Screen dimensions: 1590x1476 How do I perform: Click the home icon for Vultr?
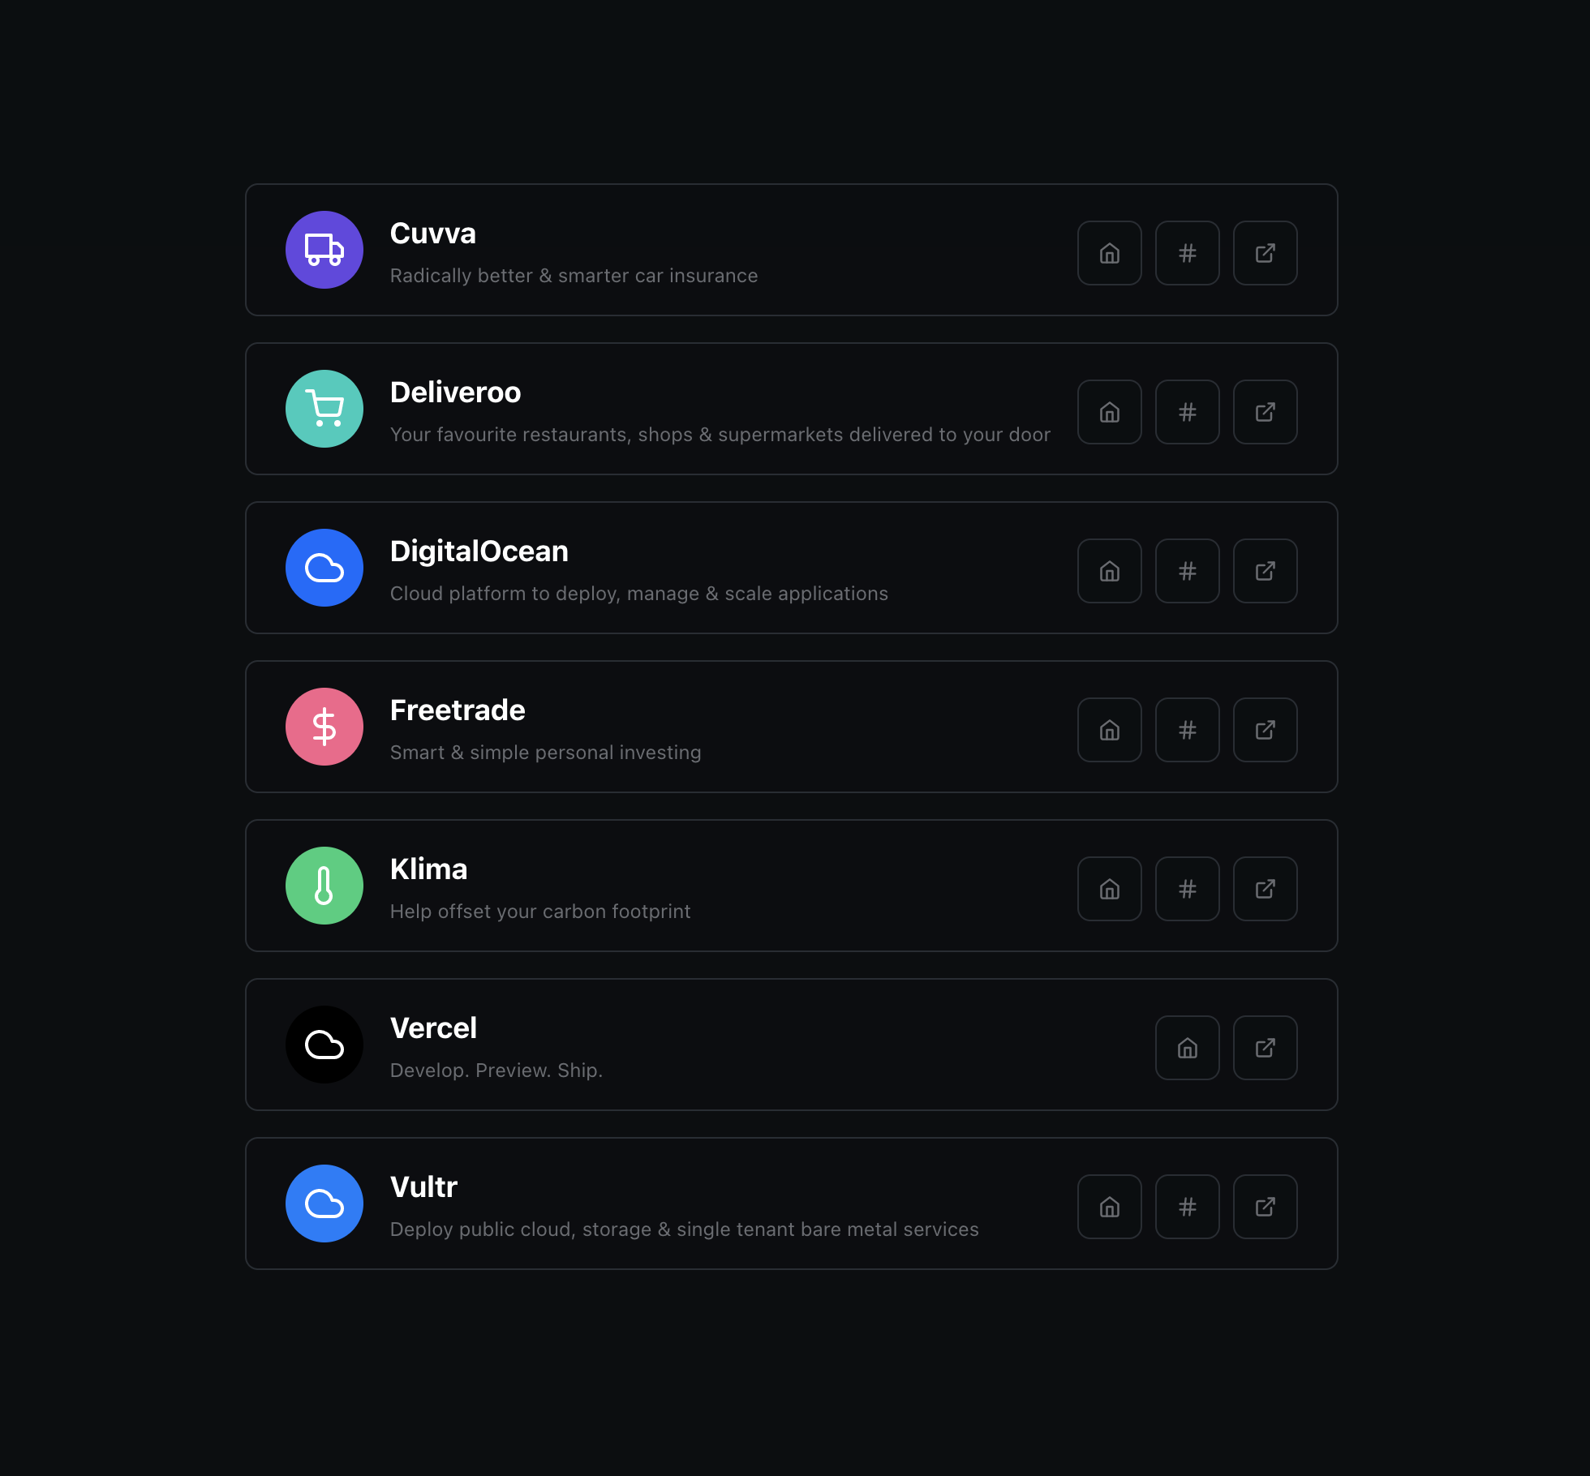[1110, 1207]
